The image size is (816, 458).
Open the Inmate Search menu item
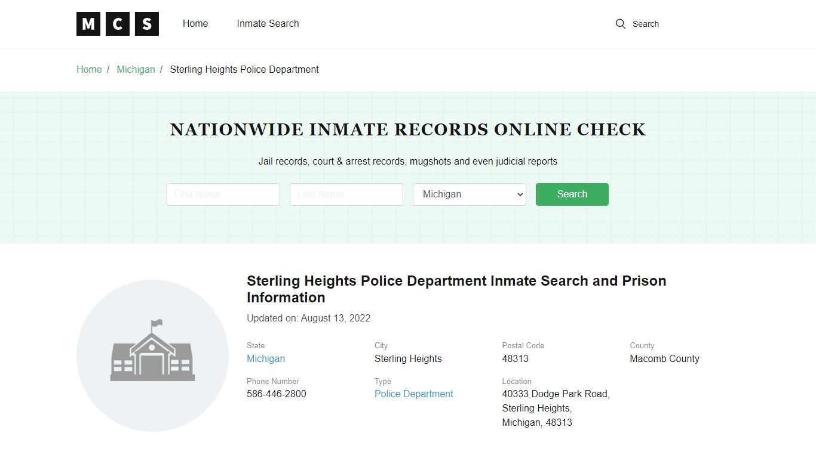(x=268, y=24)
